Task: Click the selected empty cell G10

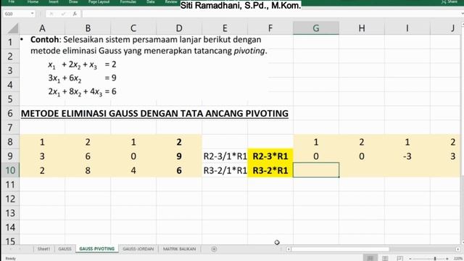Action: [316, 170]
